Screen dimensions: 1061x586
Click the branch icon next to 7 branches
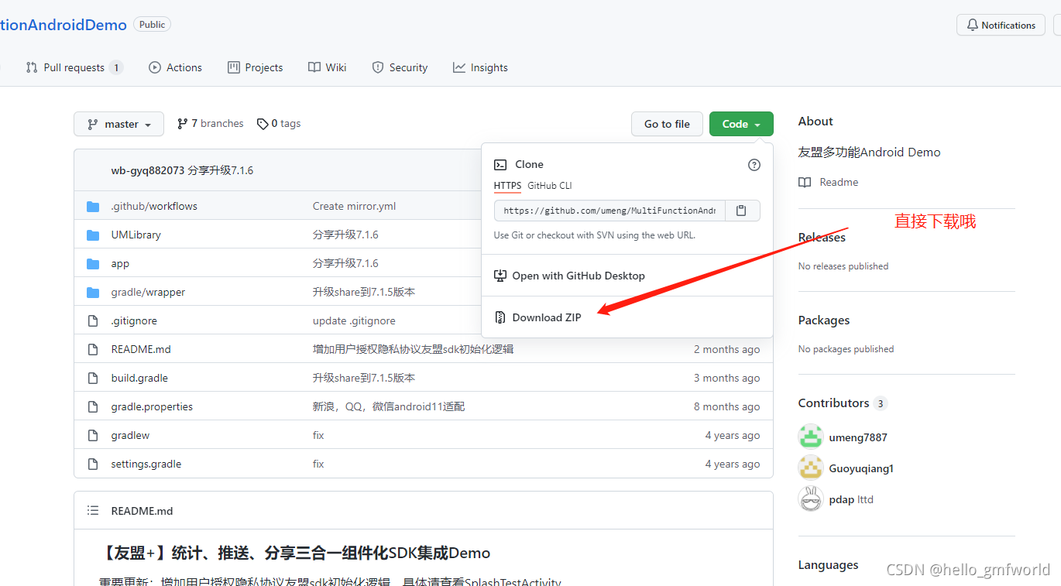[182, 124]
